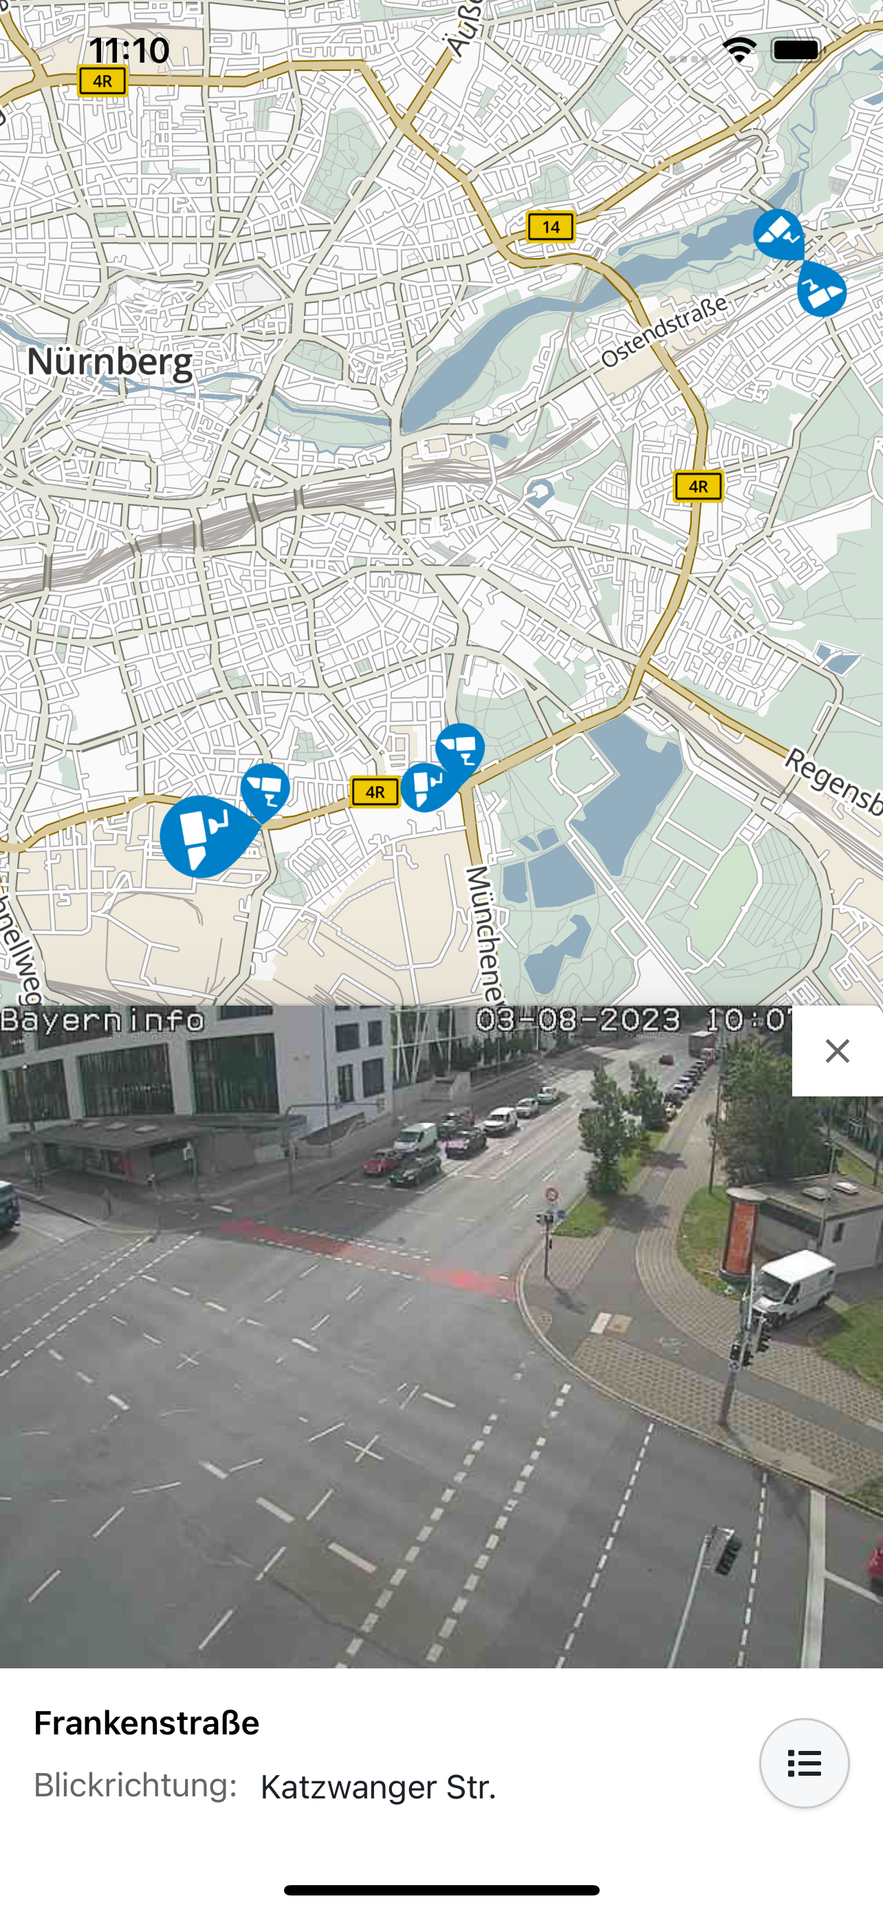Tap the Wi-Fi status icon

(x=739, y=50)
